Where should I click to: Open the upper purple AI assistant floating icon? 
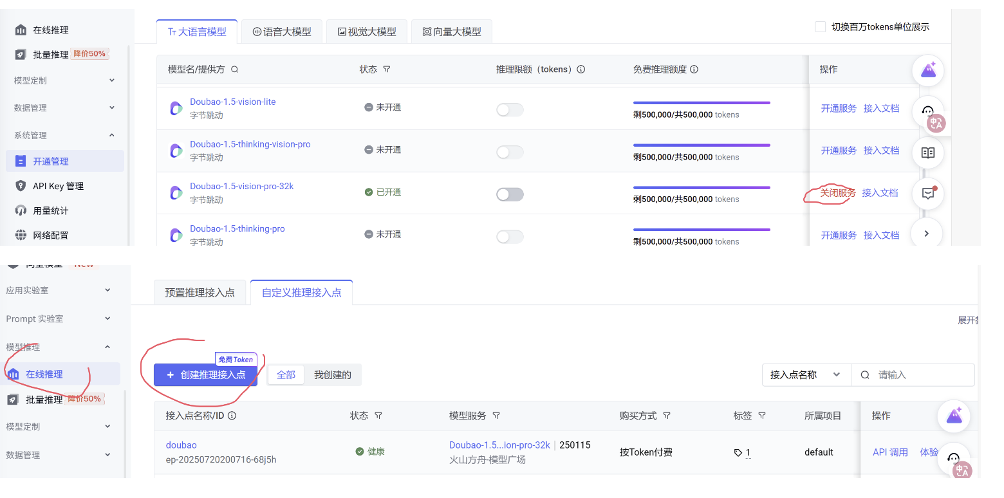coord(928,70)
